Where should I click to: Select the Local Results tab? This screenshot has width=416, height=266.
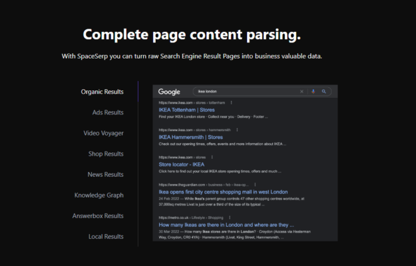[106, 237]
